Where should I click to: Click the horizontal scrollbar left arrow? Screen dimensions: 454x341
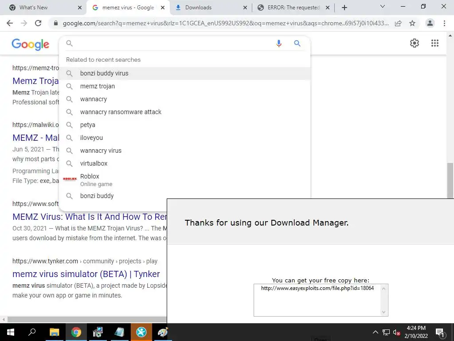click(3, 320)
